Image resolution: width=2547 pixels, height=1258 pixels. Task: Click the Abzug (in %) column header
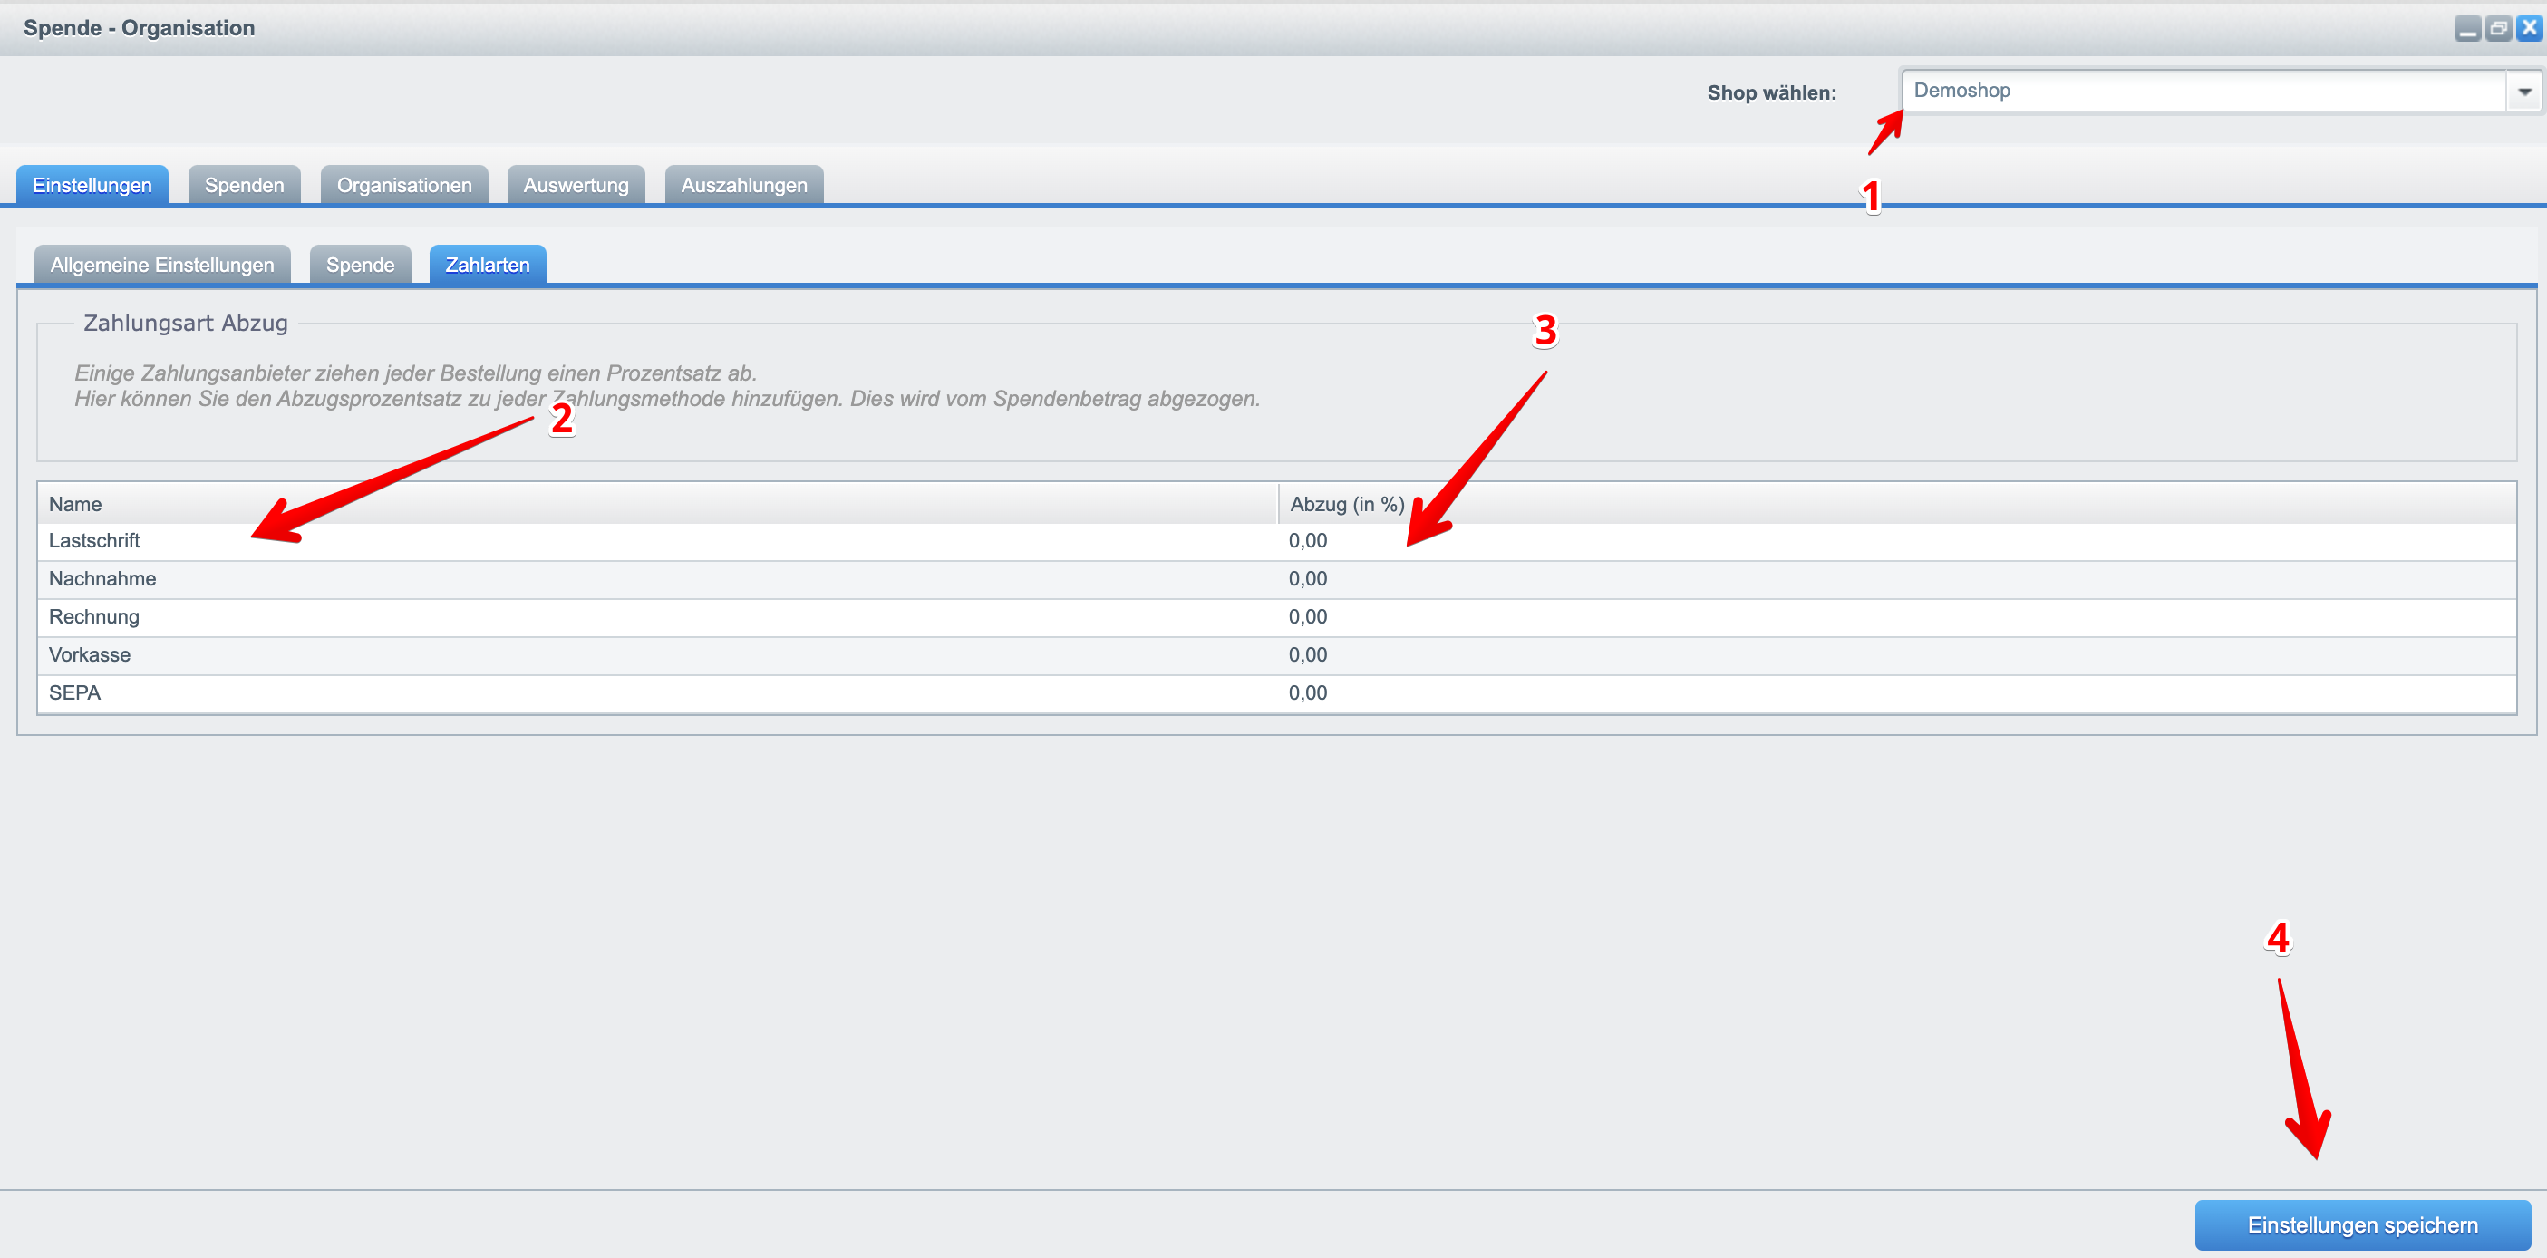coord(1347,505)
